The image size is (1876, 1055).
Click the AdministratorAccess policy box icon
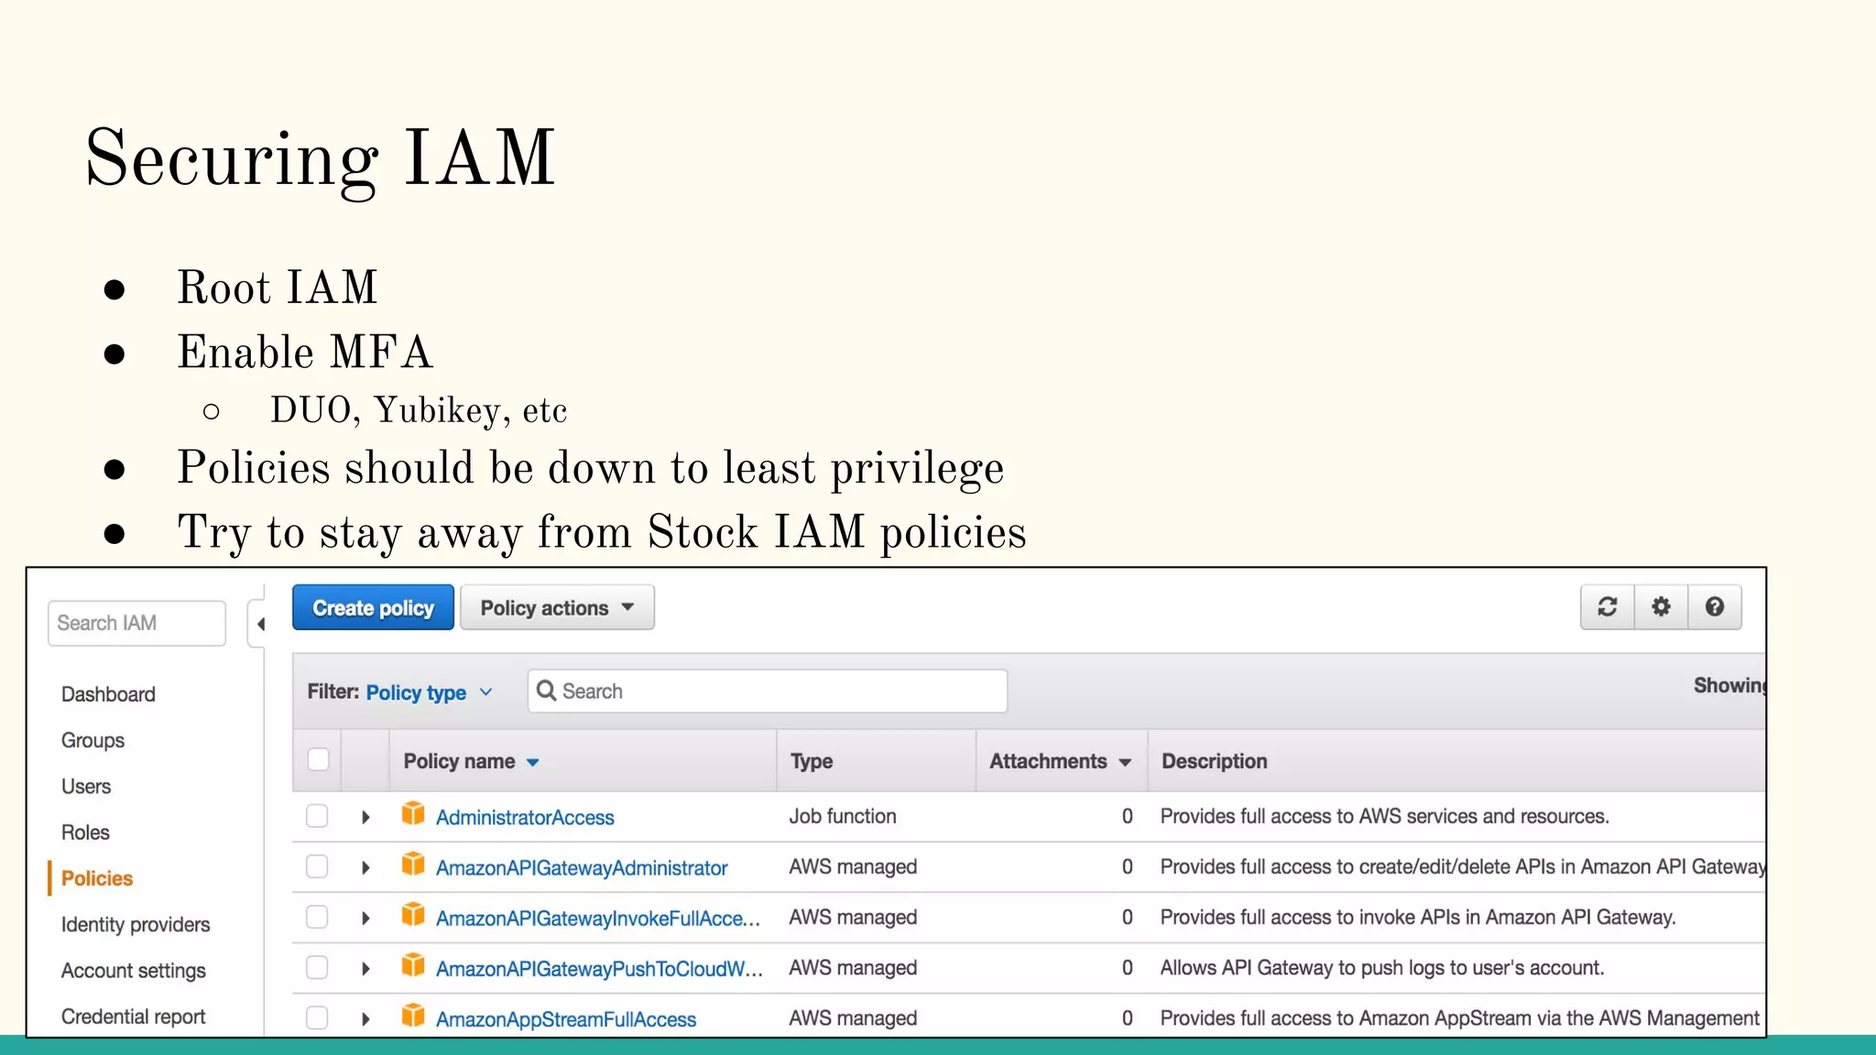click(x=413, y=814)
